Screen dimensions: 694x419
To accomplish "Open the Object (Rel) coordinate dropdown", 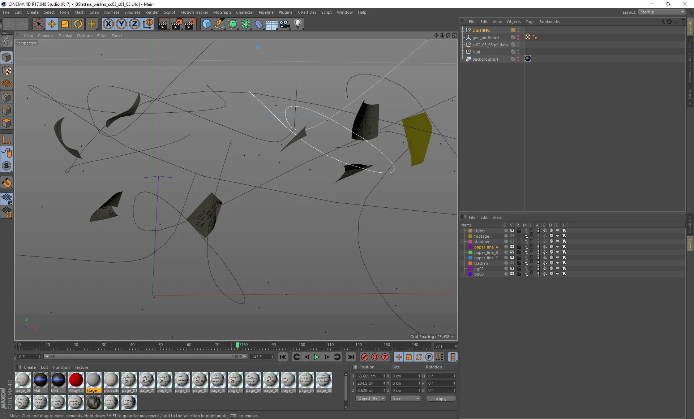I will [x=371, y=398].
